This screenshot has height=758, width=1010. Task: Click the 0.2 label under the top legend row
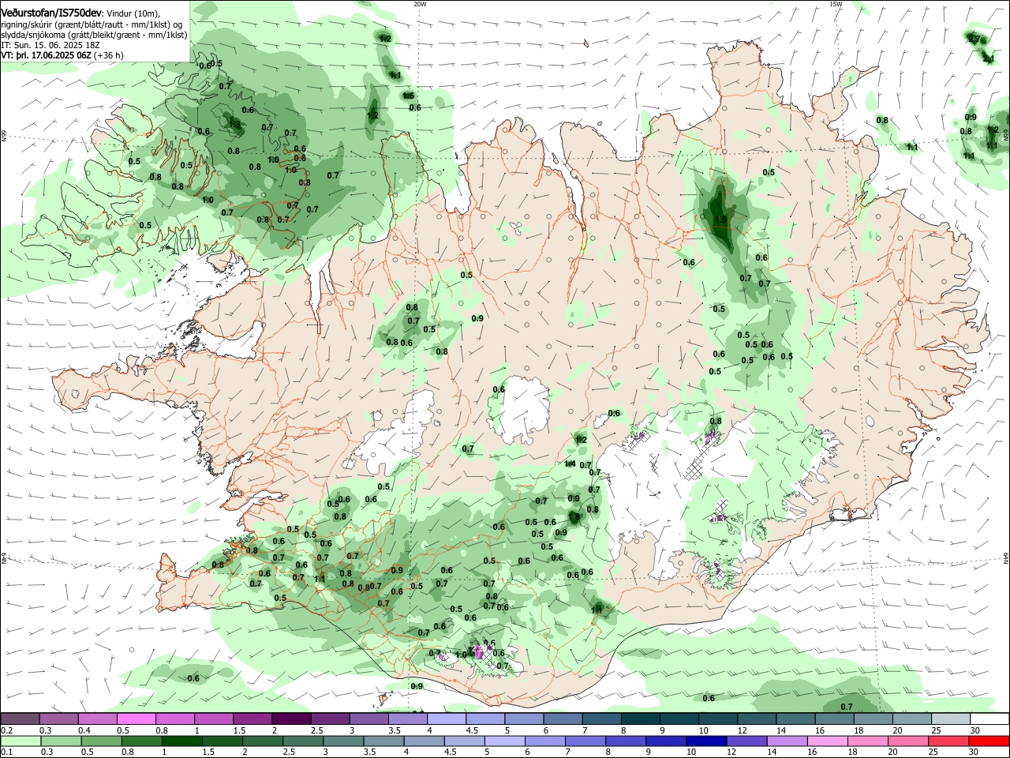6,730
